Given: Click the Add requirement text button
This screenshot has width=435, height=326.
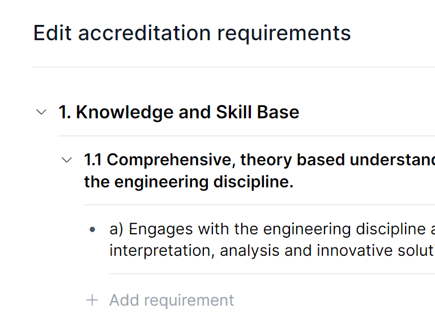Looking at the screenshot, I should pyautogui.click(x=171, y=300).
